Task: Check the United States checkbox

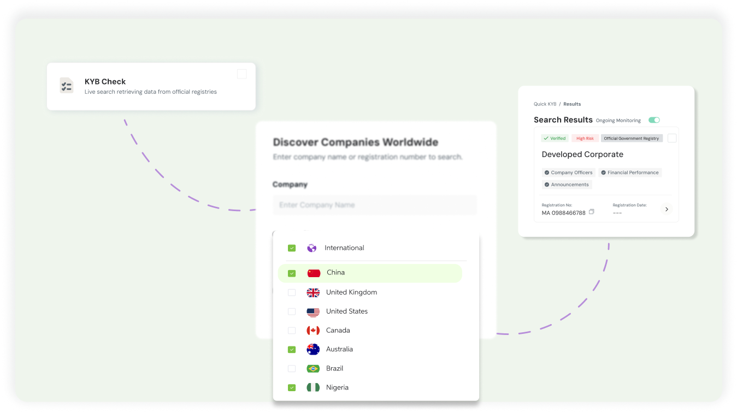Action: (292, 312)
